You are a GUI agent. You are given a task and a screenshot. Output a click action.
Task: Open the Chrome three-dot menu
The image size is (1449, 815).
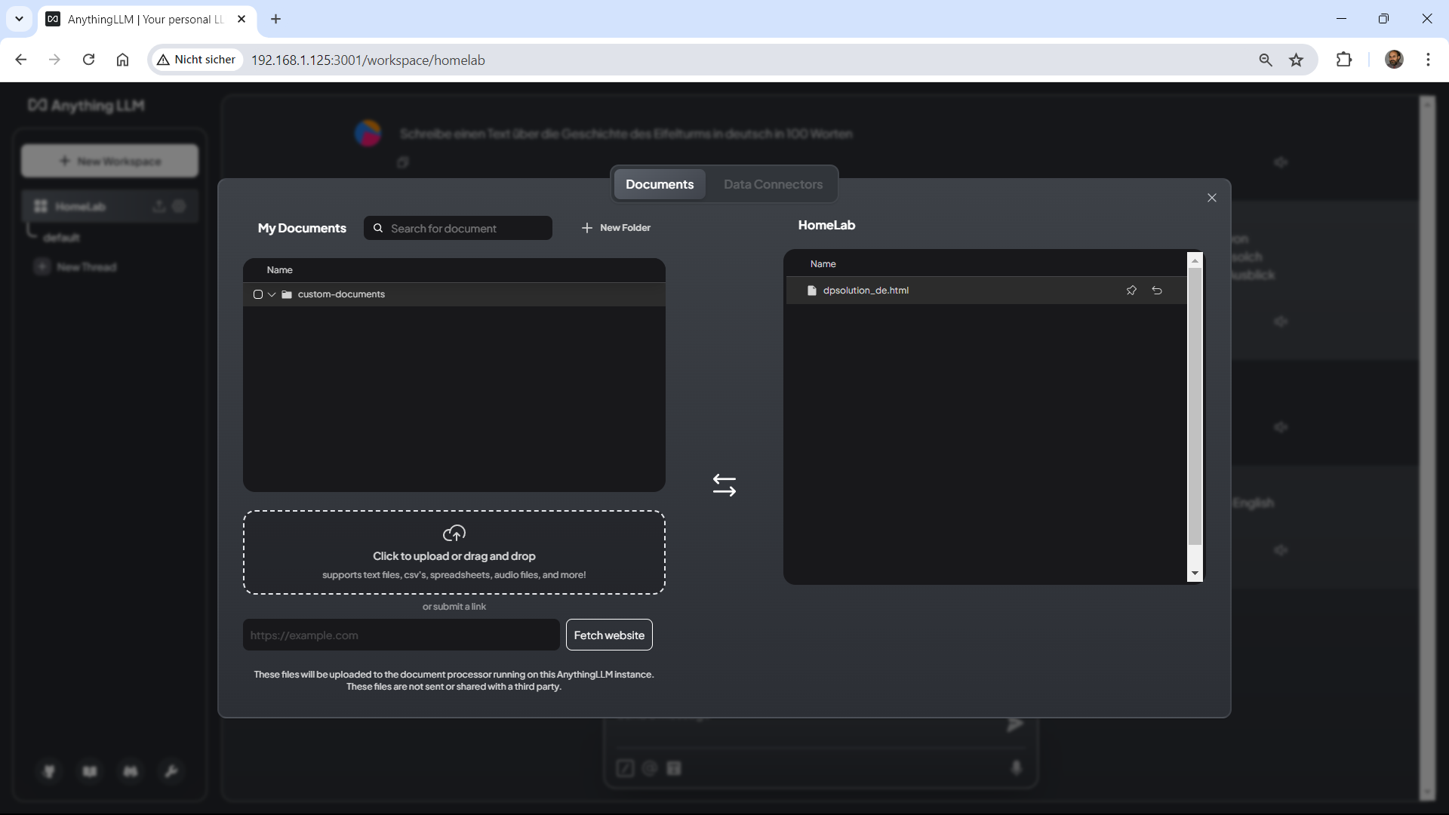pos(1428,60)
